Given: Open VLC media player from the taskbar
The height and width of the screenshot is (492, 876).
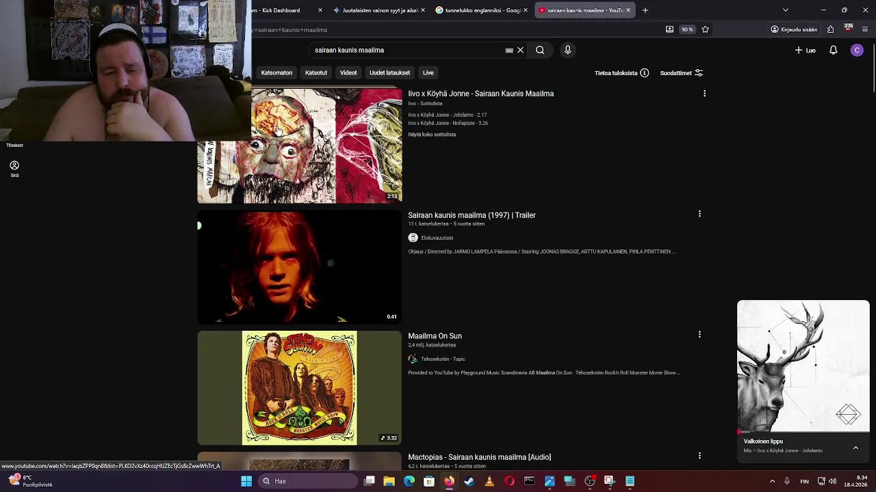Looking at the screenshot, I should coord(489,481).
